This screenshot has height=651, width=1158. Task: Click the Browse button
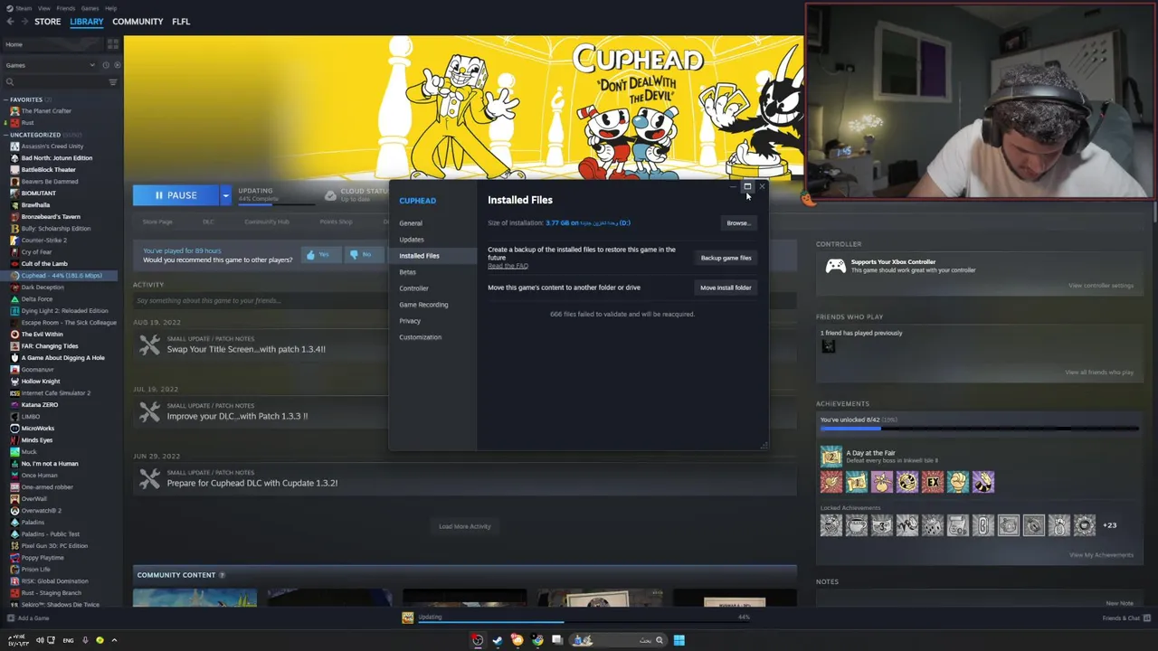[738, 223]
